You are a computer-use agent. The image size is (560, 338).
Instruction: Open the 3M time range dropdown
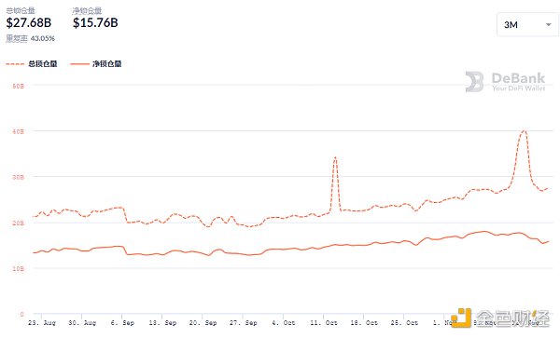[x=527, y=24]
